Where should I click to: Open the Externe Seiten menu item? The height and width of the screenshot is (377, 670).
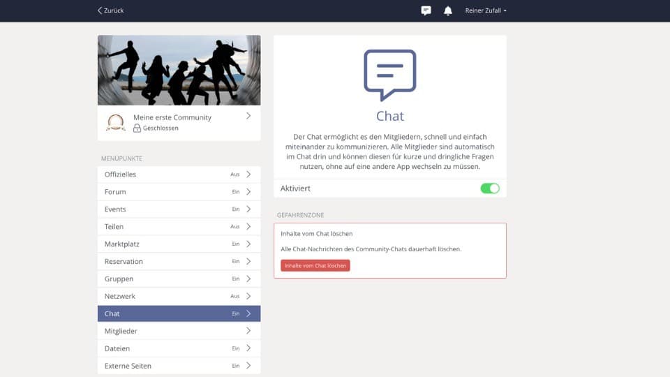(x=179, y=366)
